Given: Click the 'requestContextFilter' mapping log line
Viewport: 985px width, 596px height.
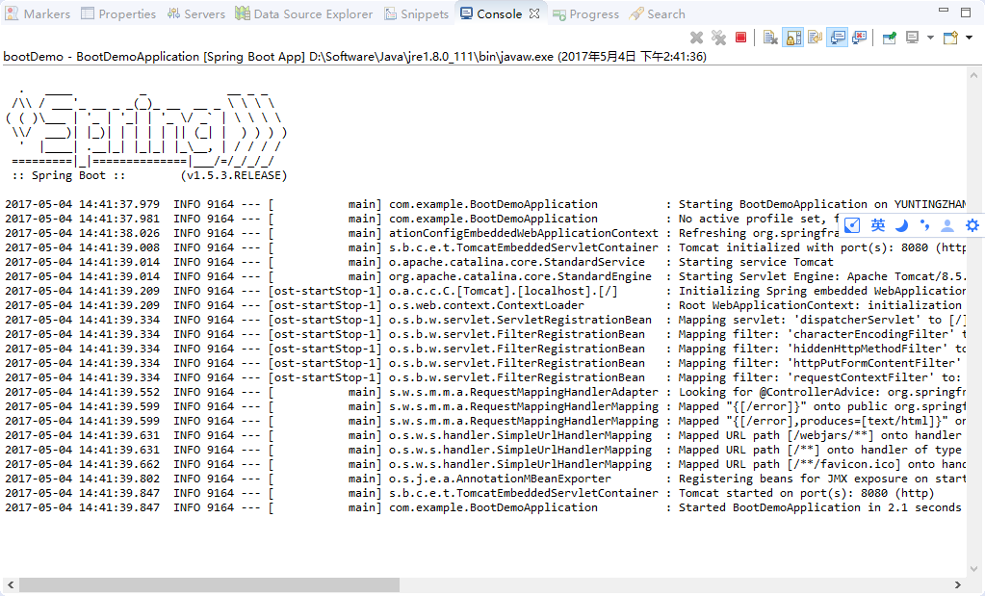Looking at the screenshot, I should point(485,377).
